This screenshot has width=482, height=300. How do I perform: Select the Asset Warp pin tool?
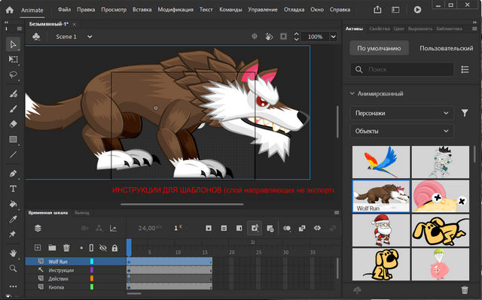pyautogui.click(x=13, y=234)
